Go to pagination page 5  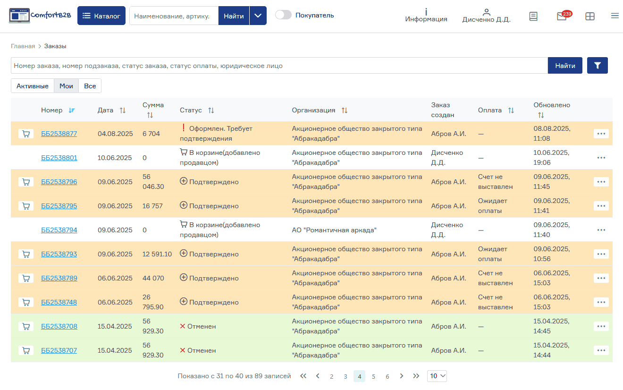coord(373,376)
